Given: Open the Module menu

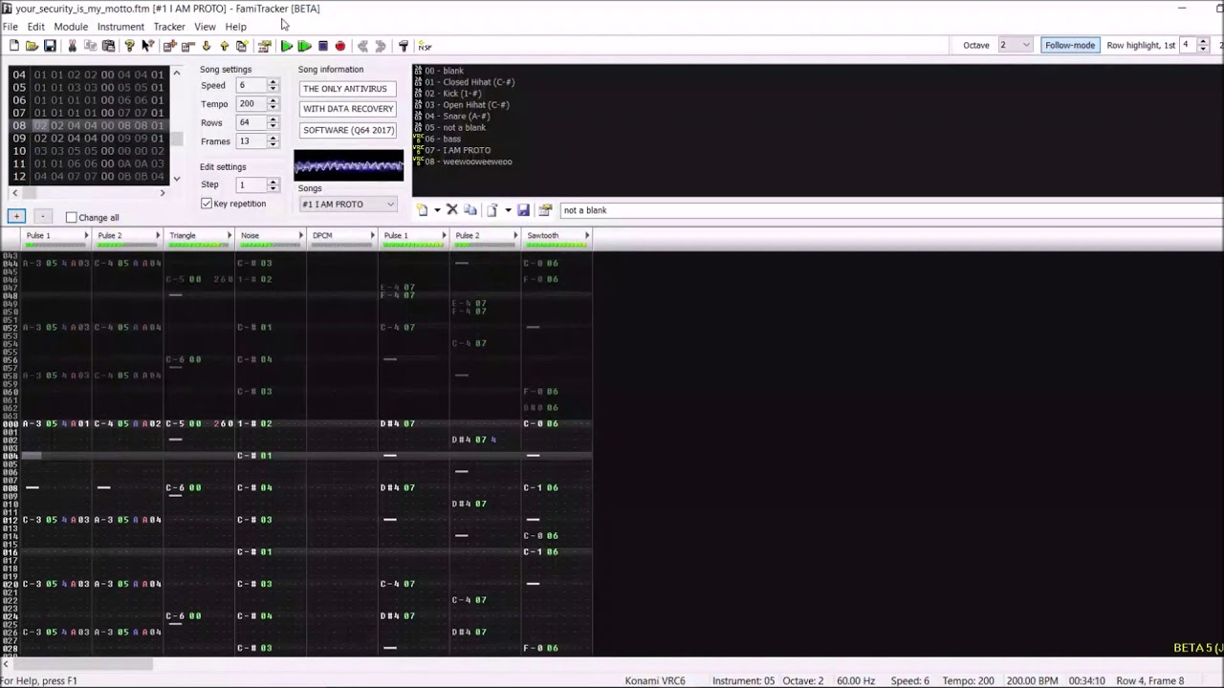Looking at the screenshot, I should (71, 27).
